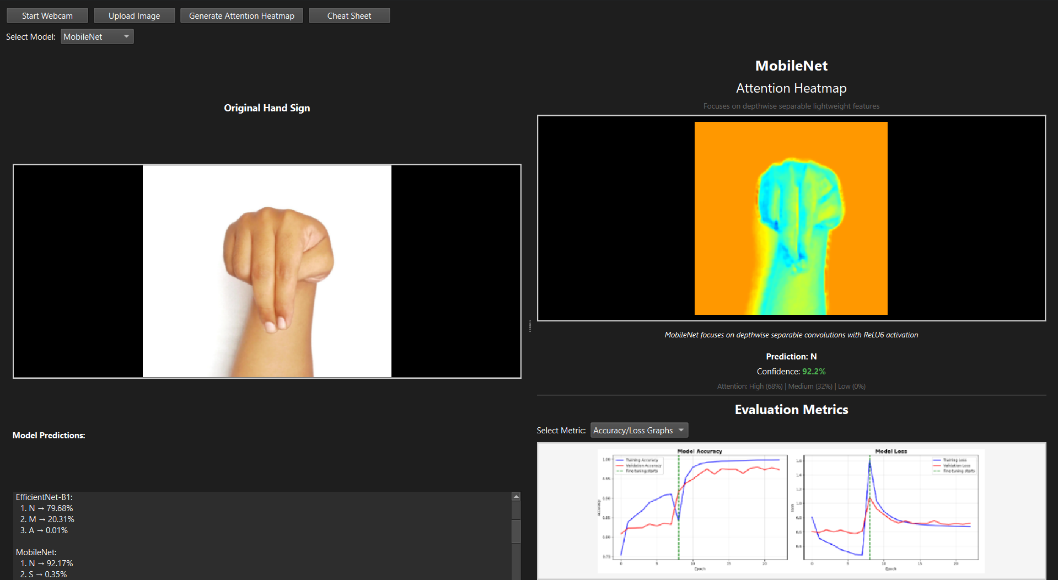Click the EfficientNet-B1 N → 79.68% prediction line
The image size is (1058, 580).
(46, 508)
